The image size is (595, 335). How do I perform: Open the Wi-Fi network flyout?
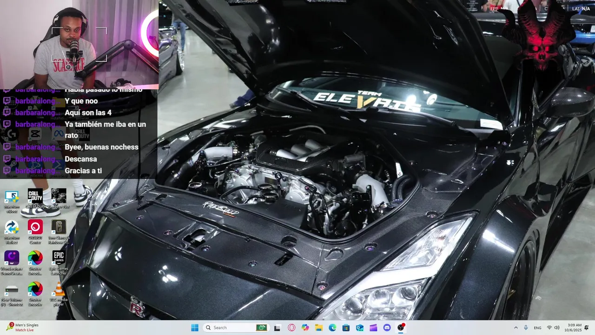click(549, 328)
